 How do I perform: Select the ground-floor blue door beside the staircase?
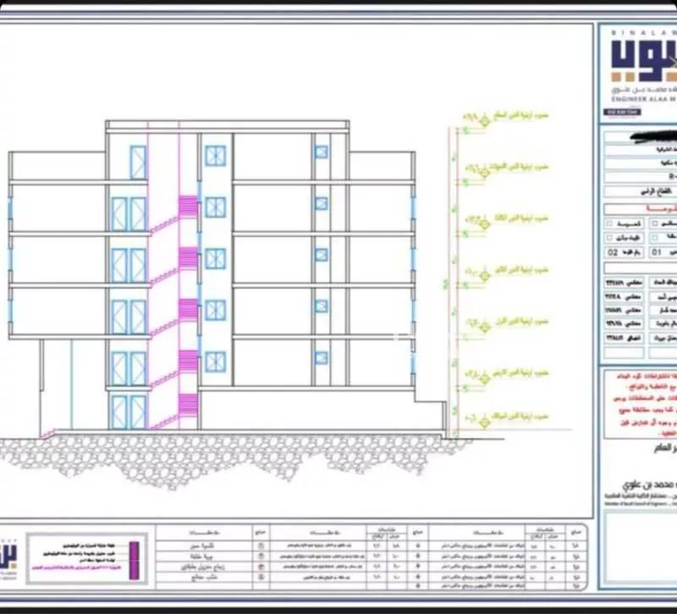coord(129,412)
